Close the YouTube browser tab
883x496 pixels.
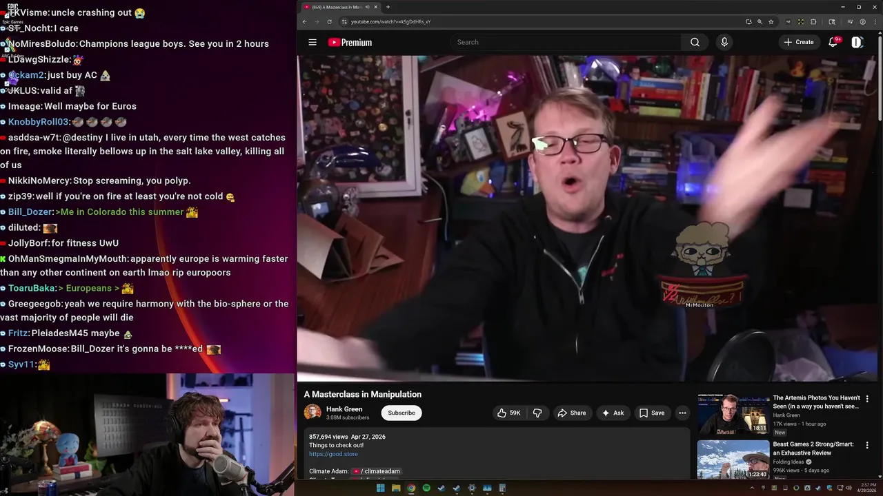(x=376, y=7)
